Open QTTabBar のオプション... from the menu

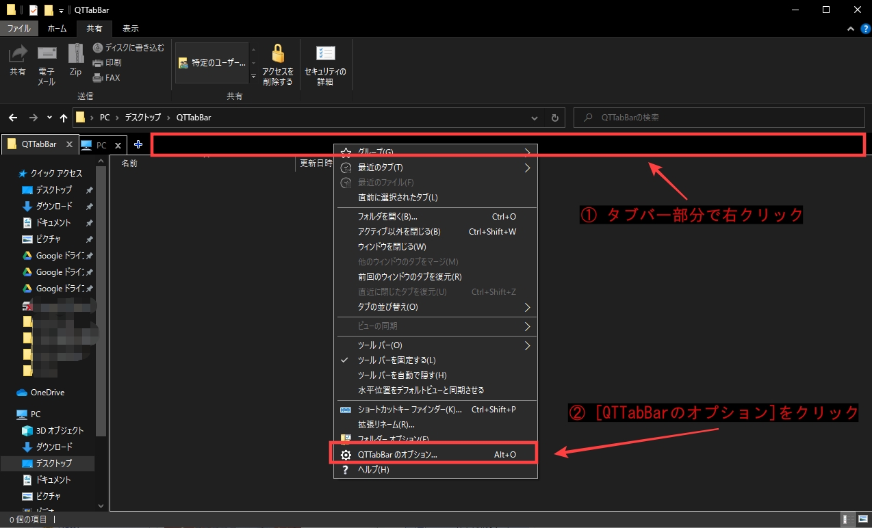[x=435, y=454]
